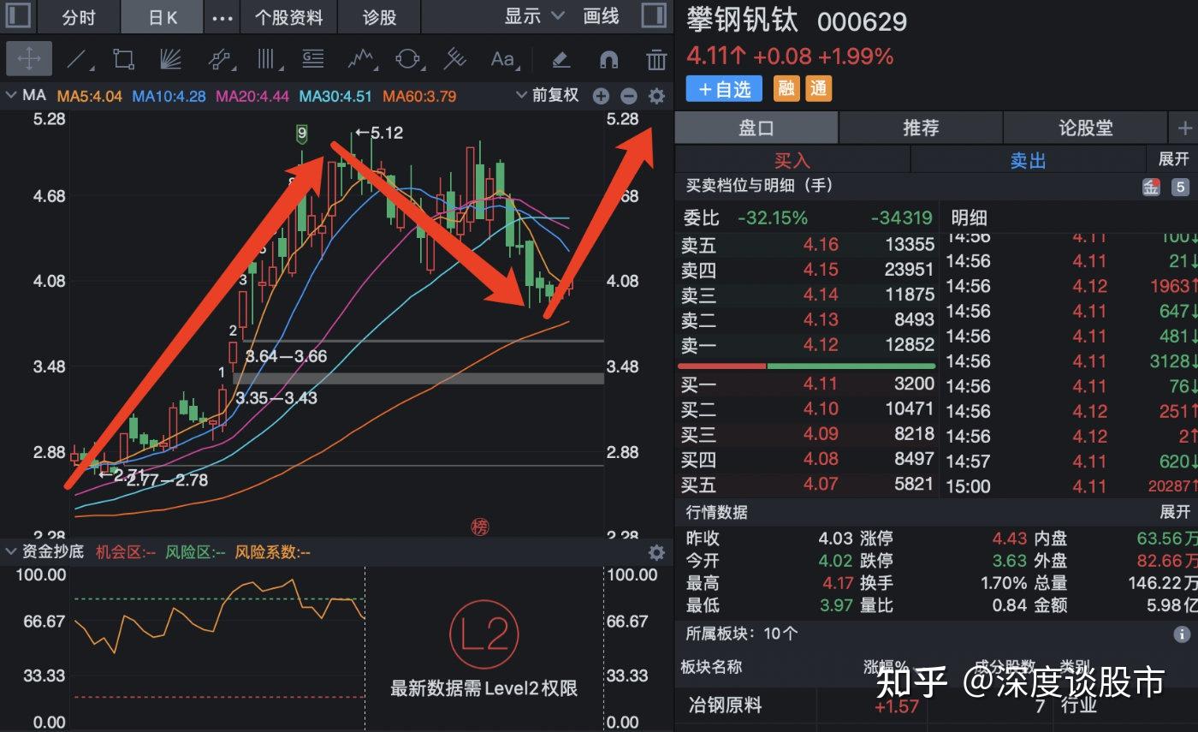The image size is (1198, 732).
Task: Click the green 9 signal marker
Action: point(301,134)
